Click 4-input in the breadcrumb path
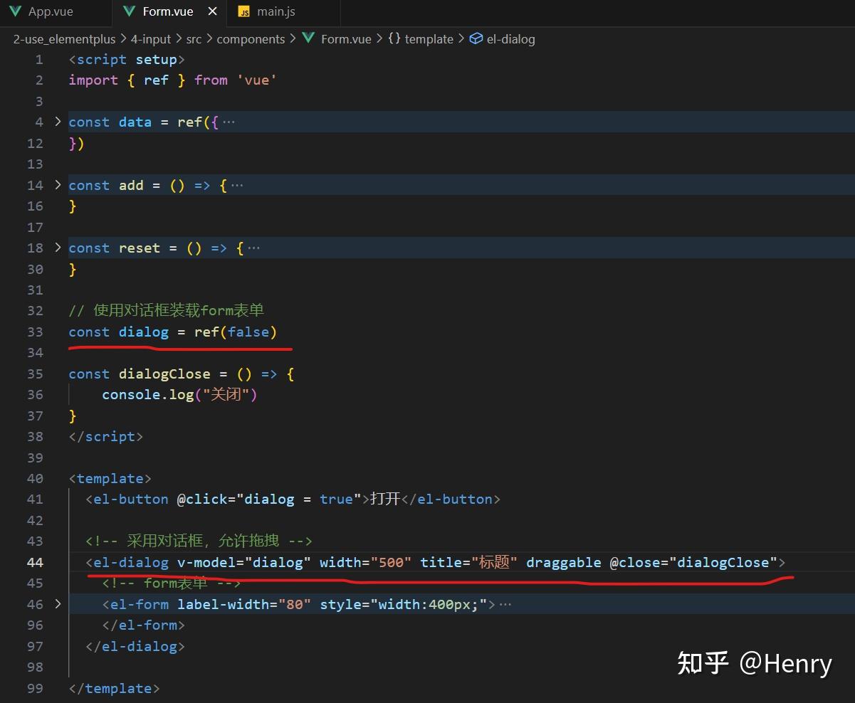 [x=151, y=38]
